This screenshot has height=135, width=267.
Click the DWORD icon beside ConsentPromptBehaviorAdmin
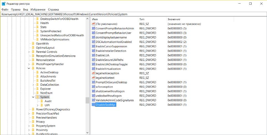tap(93, 28)
